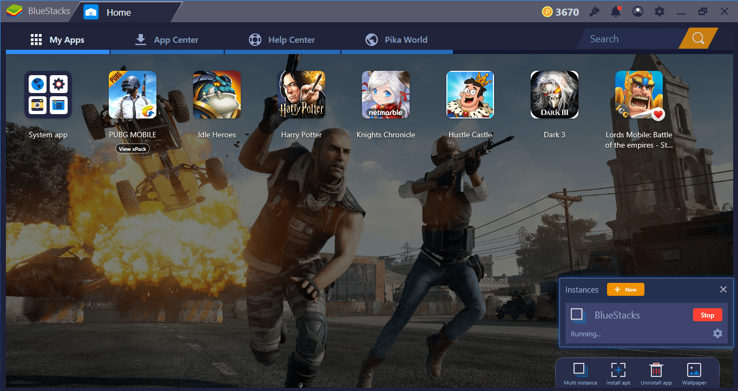Open the user account avatar icon

(x=638, y=11)
